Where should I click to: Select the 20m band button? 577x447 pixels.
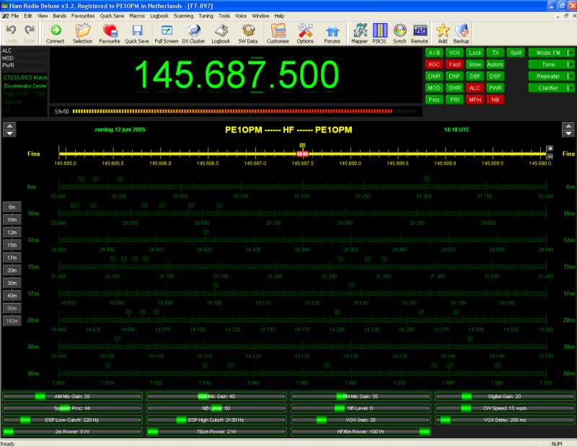coord(12,270)
